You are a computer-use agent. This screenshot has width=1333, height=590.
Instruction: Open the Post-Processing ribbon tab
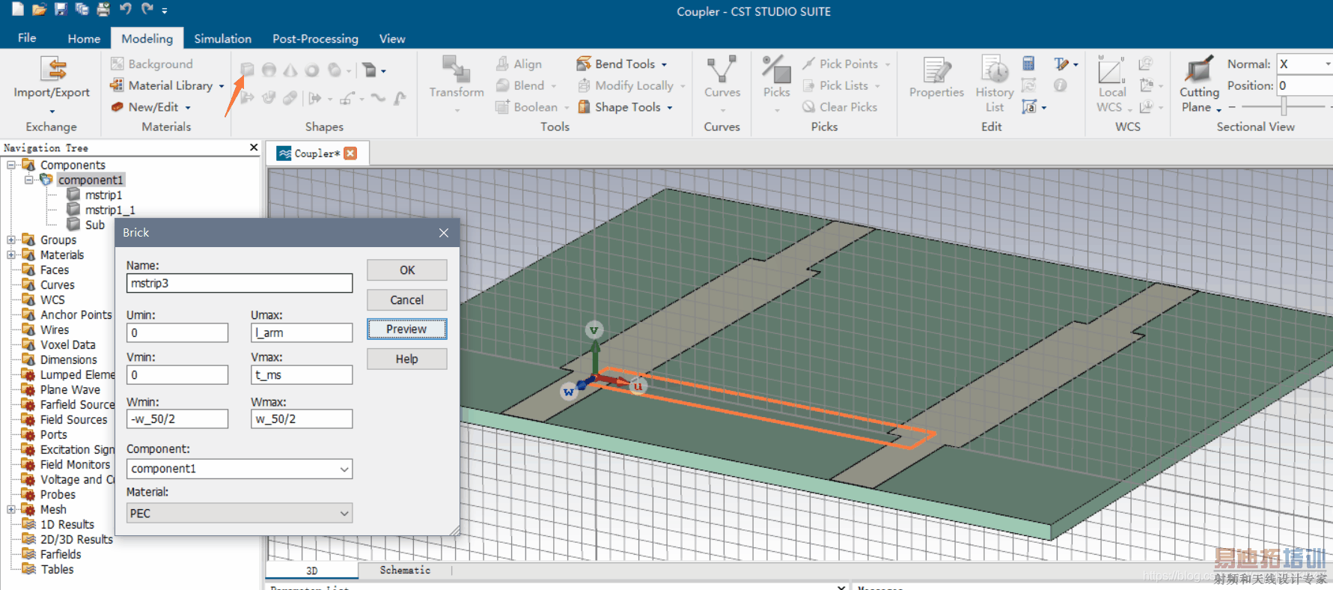(315, 38)
